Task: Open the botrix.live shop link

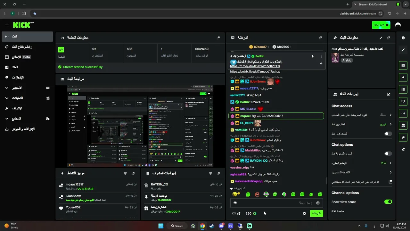Action: click(255, 72)
